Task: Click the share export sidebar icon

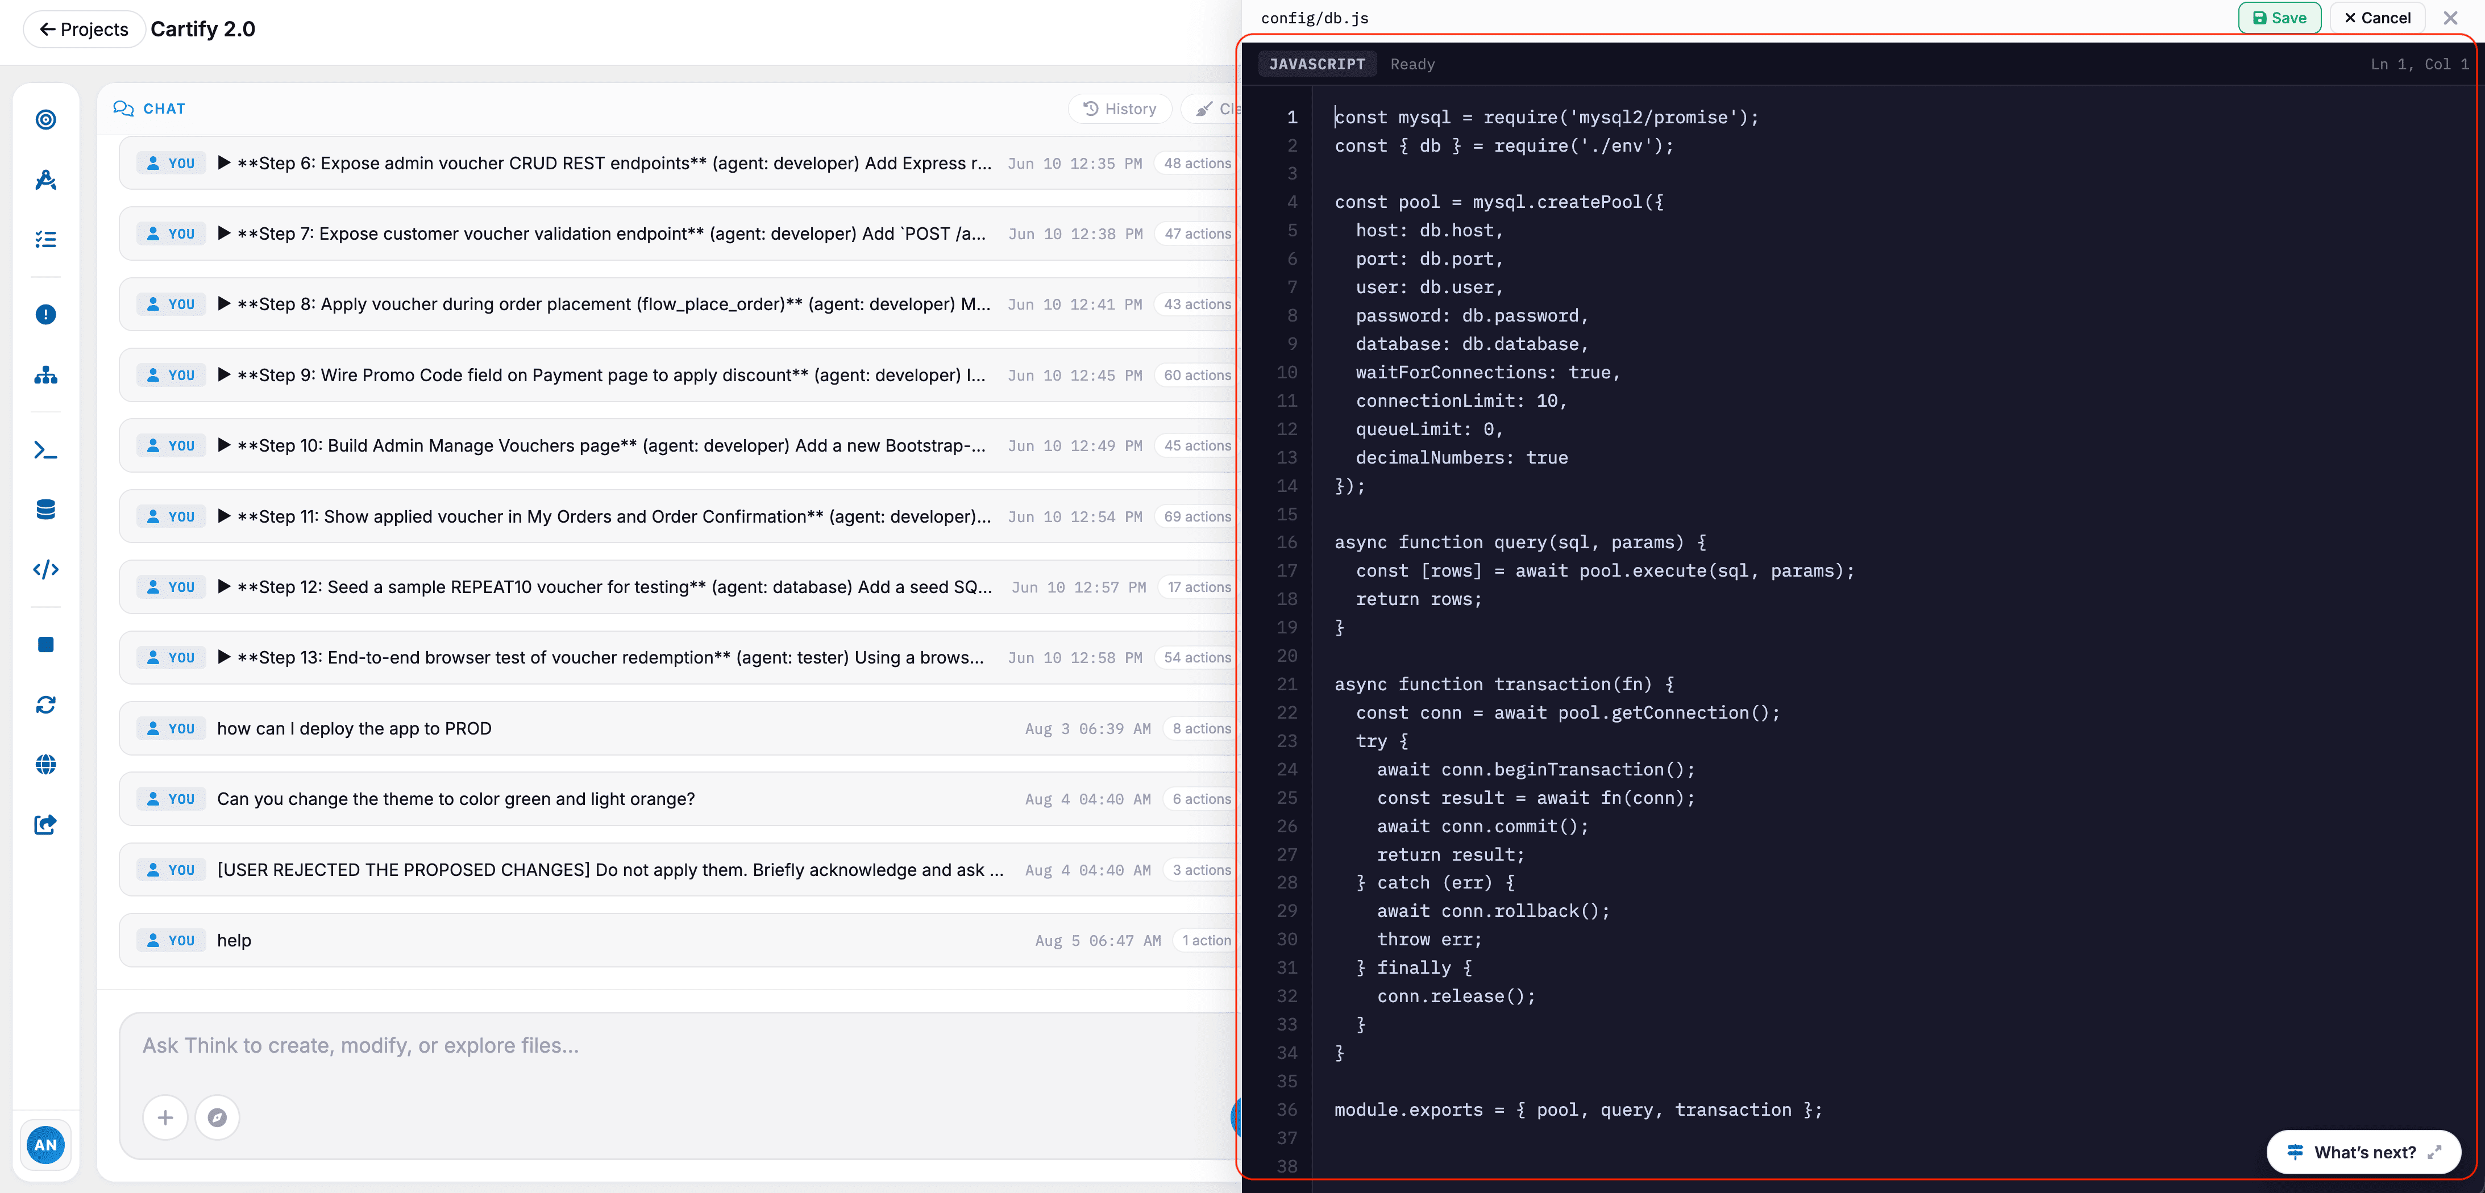Action: pos(45,824)
